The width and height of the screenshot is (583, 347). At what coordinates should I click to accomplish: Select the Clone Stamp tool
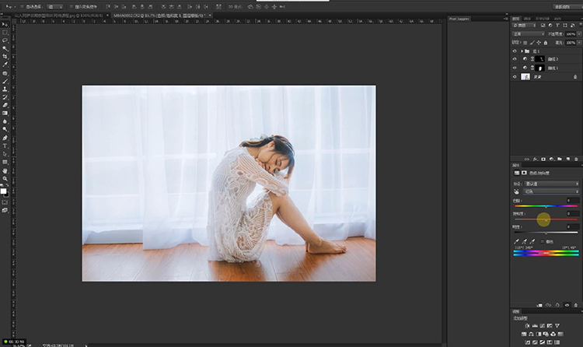point(5,89)
